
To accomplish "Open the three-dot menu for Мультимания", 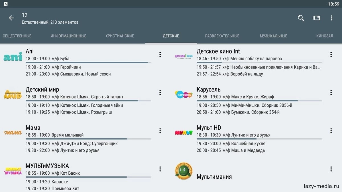I will pyautogui.click(x=331, y=169).
